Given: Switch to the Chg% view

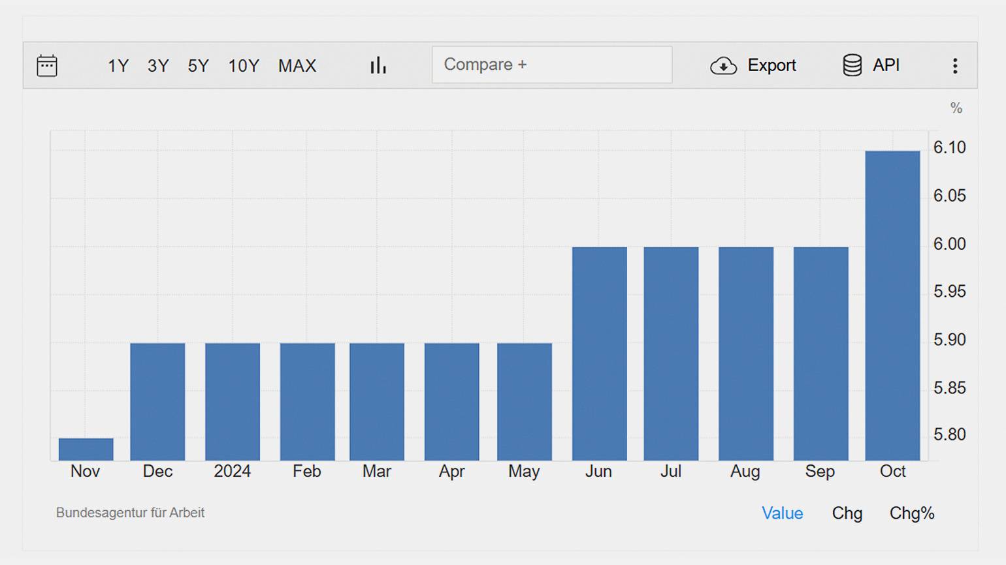Looking at the screenshot, I should [x=912, y=513].
